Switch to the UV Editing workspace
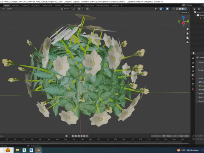This screenshot has width=204, height=153. click(35, 6)
